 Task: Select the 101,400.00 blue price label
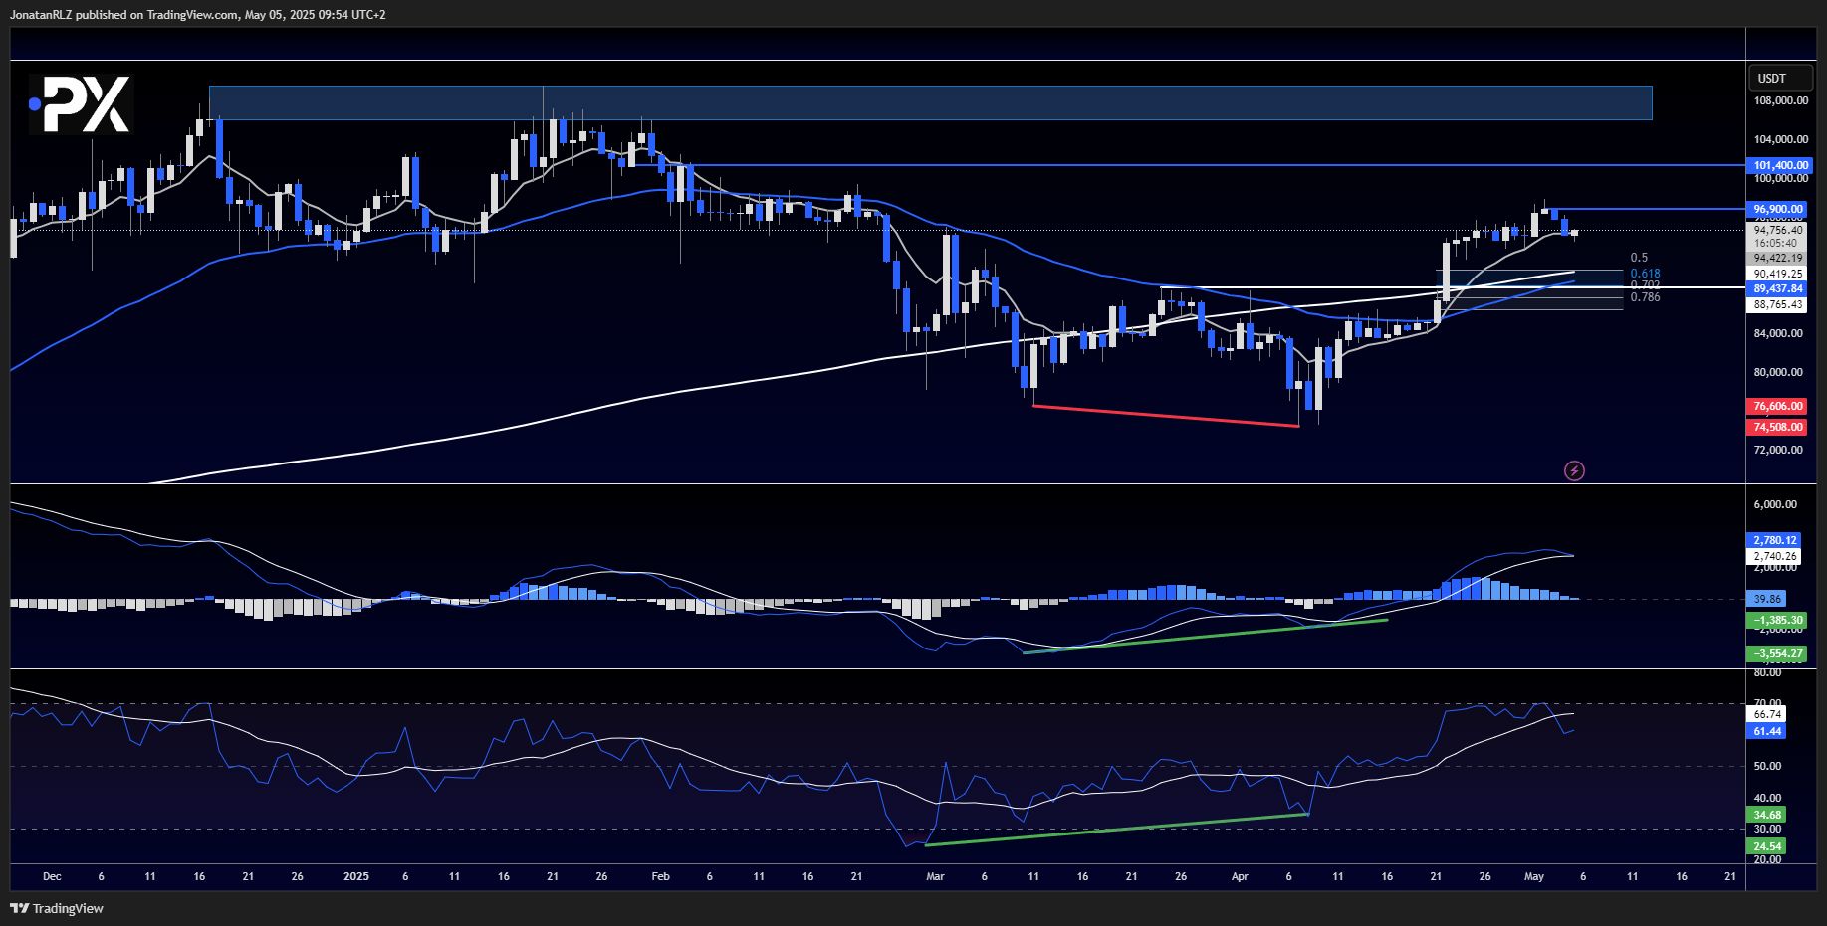tap(1780, 165)
